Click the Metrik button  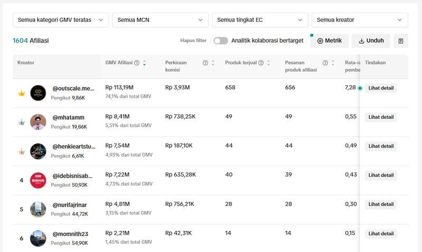coord(329,41)
